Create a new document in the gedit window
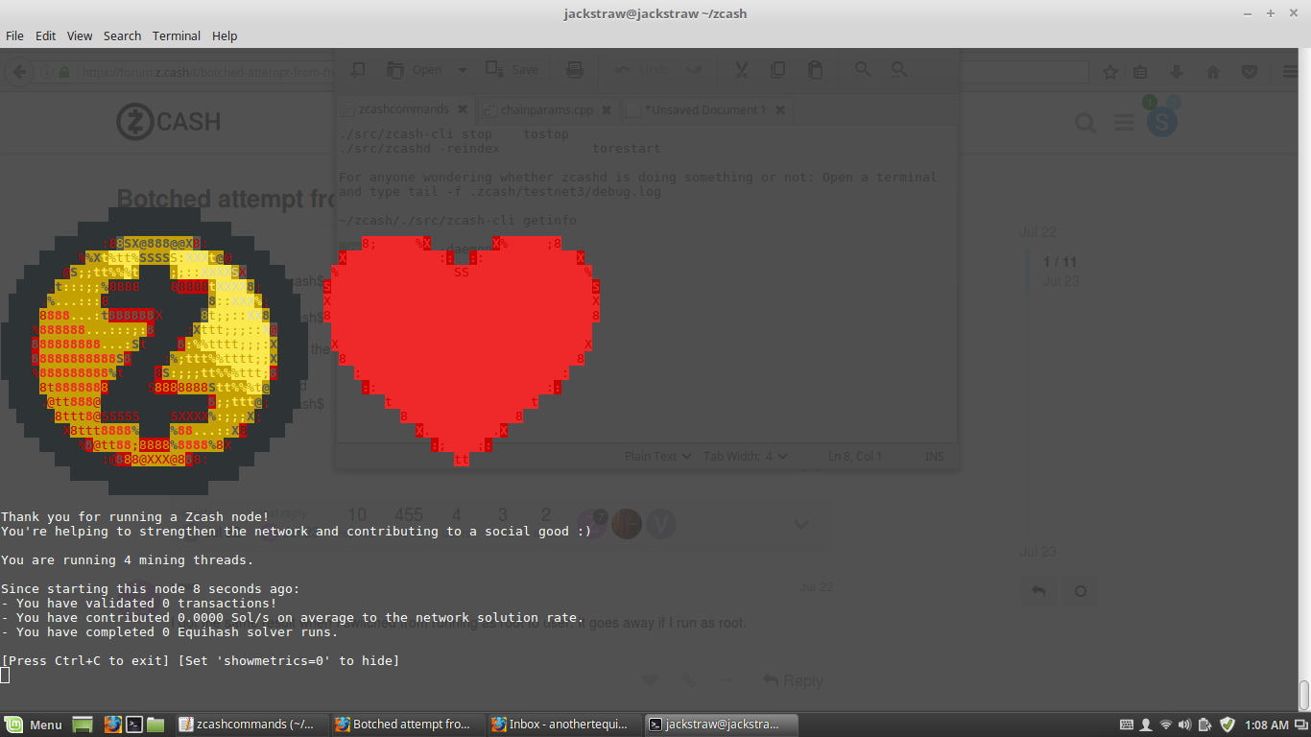Viewport: 1311px width, 737px height. (x=358, y=70)
